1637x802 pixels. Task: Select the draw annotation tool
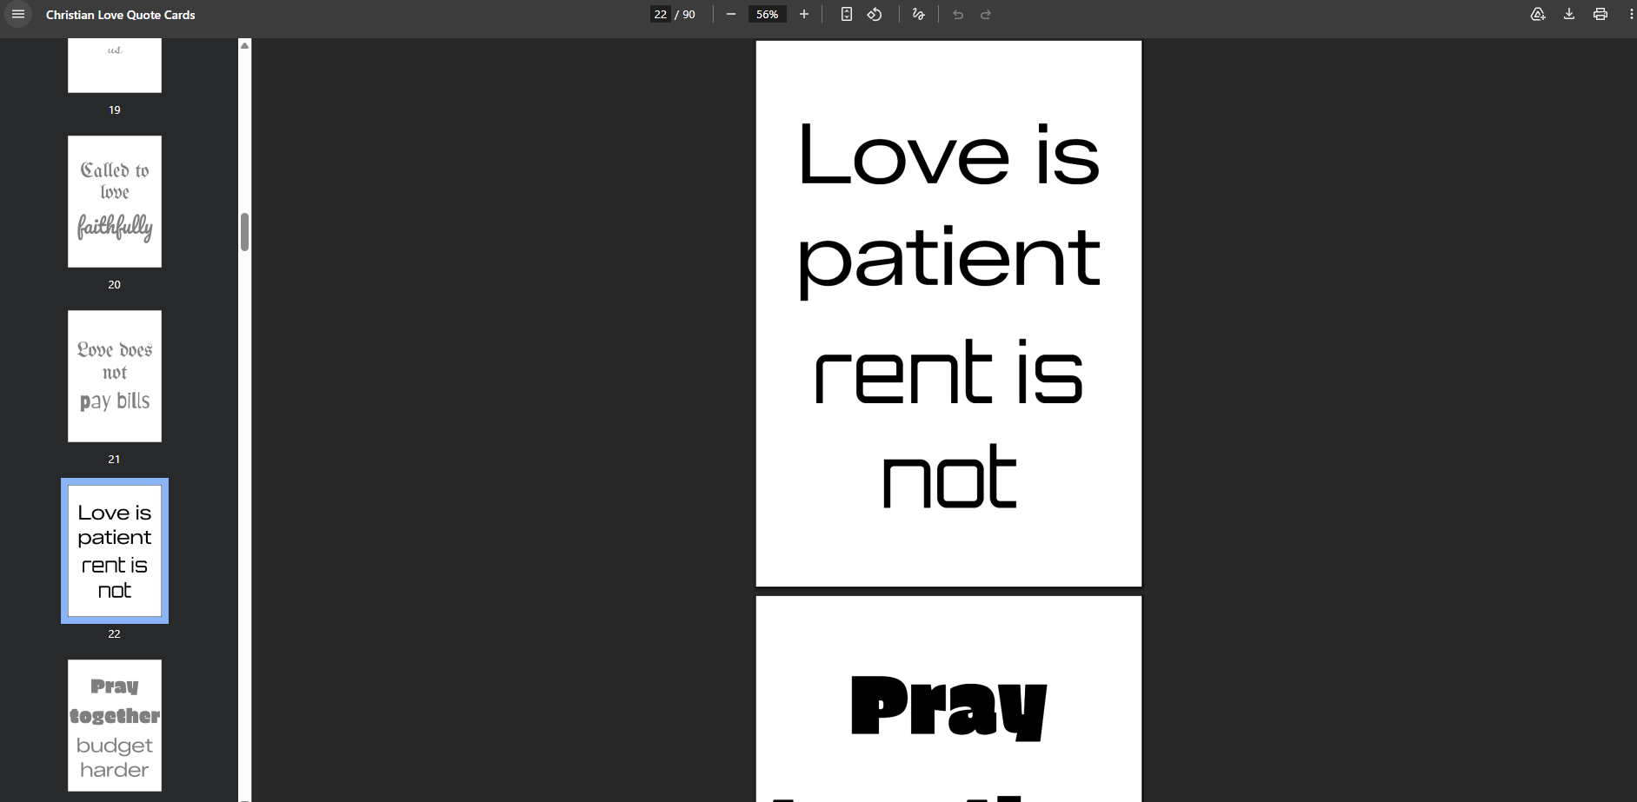pyautogui.click(x=918, y=15)
